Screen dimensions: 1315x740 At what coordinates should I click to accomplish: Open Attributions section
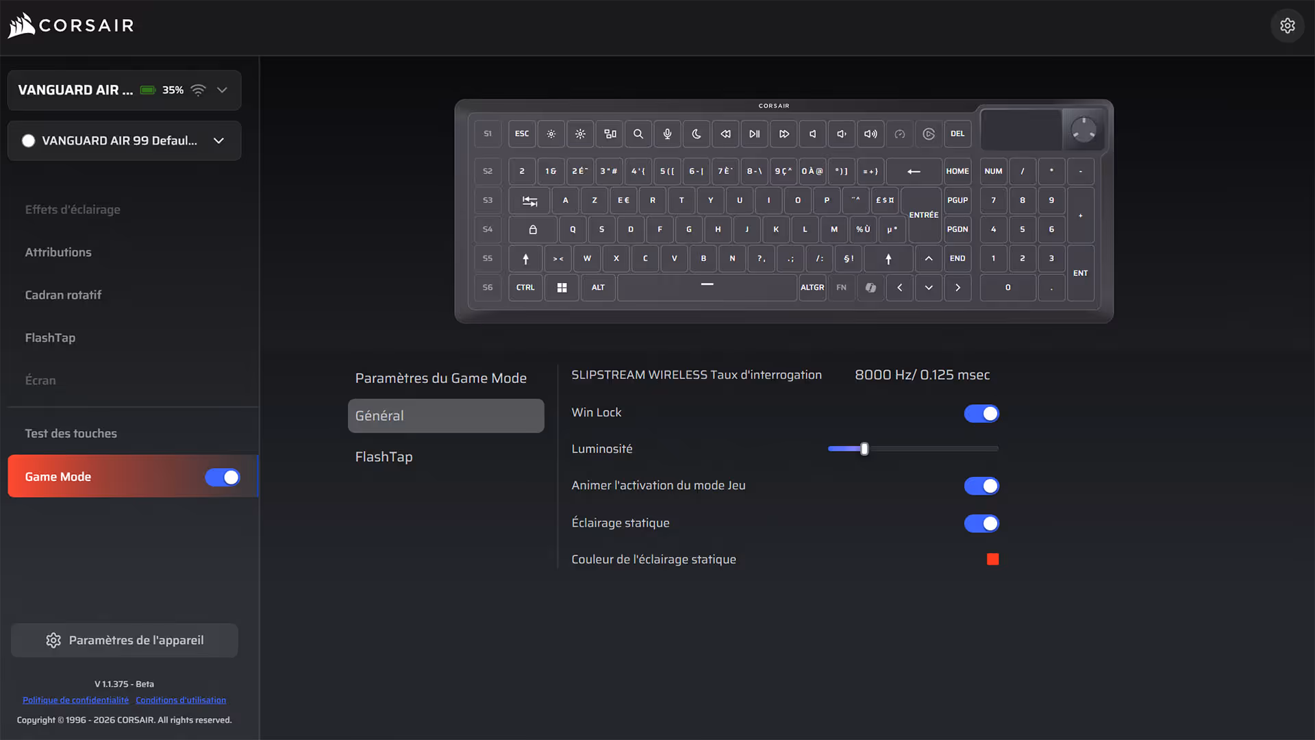(58, 252)
